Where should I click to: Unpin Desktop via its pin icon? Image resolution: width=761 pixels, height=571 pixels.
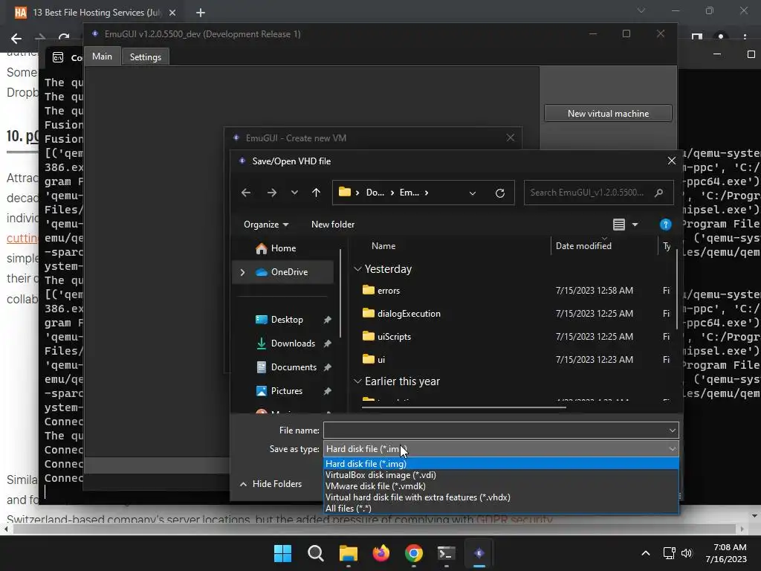click(328, 320)
